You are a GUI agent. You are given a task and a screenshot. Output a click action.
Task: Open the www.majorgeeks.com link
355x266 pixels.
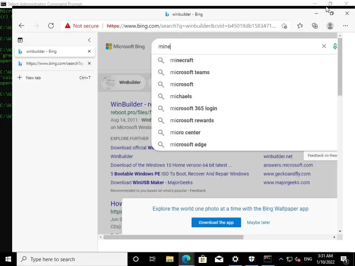(286, 183)
